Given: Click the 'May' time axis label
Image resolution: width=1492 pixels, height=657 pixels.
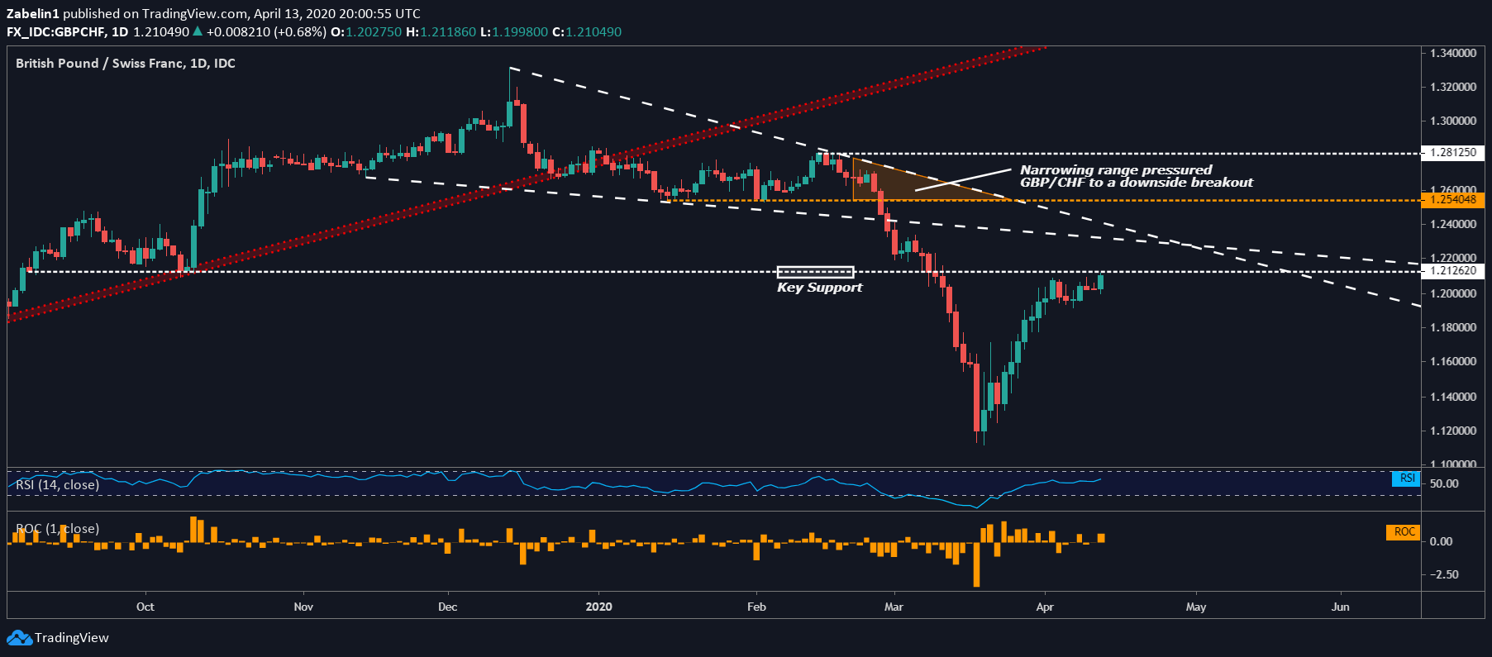Looking at the screenshot, I should (x=1196, y=607).
